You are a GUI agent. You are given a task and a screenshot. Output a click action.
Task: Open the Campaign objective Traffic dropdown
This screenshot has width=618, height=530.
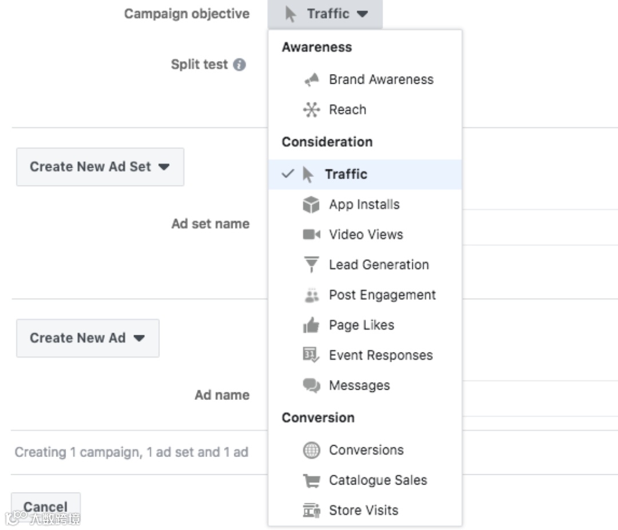(x=325, y=14)
